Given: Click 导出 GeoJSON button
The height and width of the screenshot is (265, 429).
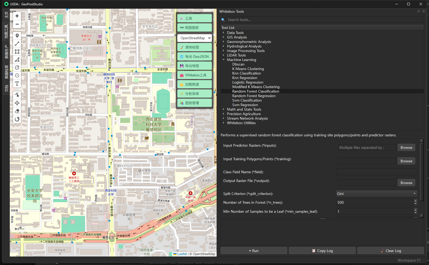Looking at the screenshot, I should 195,57.
